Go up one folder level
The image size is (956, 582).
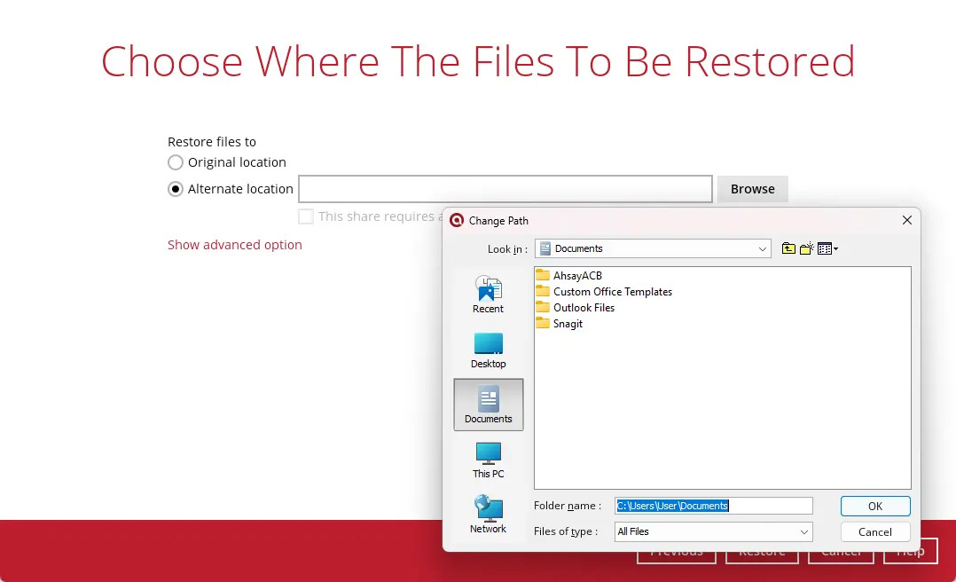point(788,249)
